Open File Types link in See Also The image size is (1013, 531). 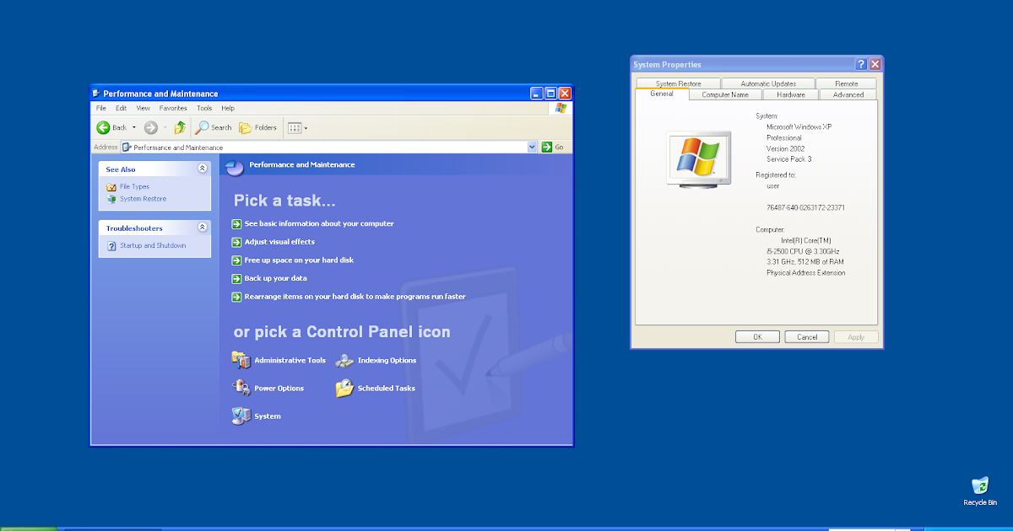click(x=134, y=187)
